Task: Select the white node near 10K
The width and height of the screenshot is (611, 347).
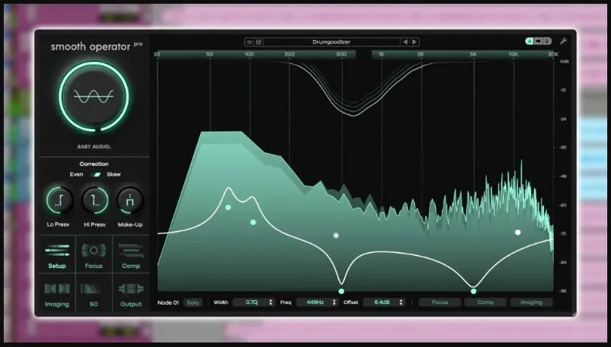Action: (518, 232)
